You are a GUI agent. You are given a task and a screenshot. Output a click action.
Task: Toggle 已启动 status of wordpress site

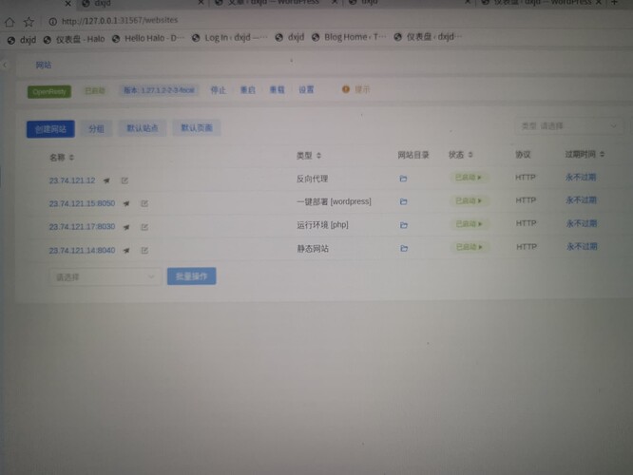(x=468, y=200)
